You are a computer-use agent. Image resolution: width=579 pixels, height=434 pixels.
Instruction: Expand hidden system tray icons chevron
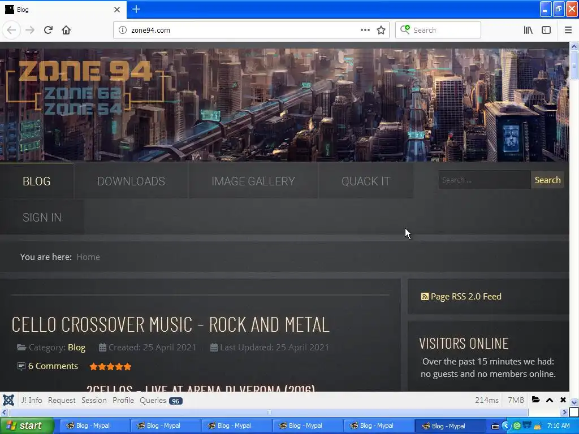505,426
